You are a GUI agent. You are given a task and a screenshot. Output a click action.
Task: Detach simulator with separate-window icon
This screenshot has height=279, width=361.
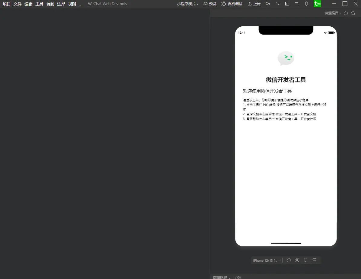pos(314,260)
